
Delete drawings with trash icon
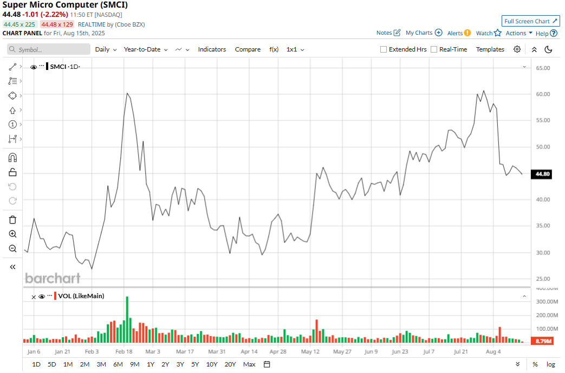12,220
